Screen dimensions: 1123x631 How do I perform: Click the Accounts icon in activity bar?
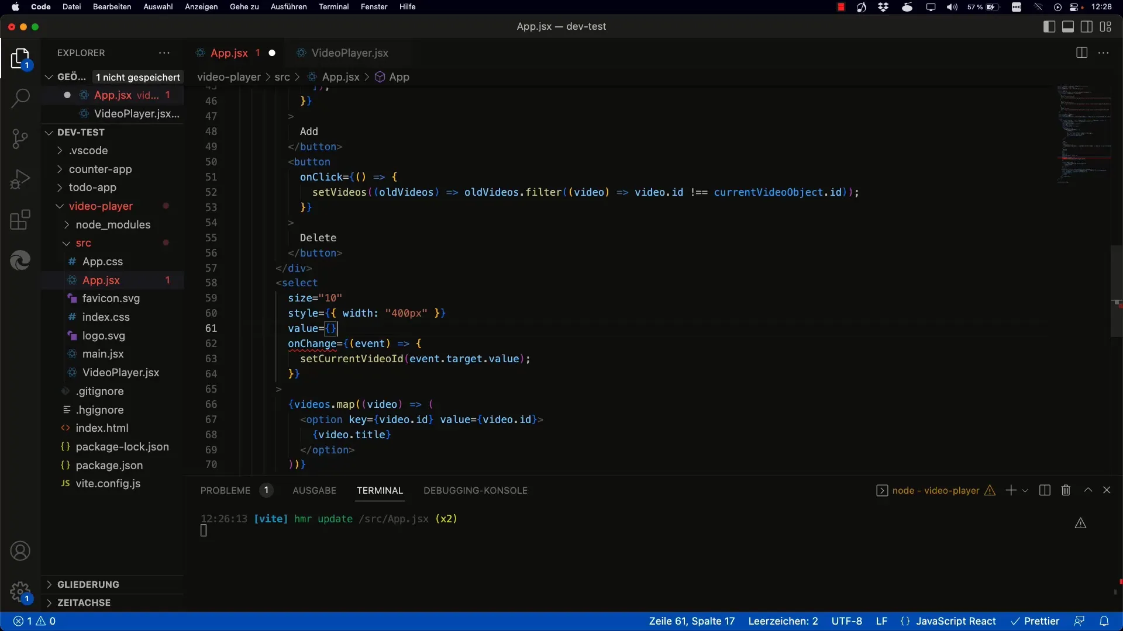20,551
